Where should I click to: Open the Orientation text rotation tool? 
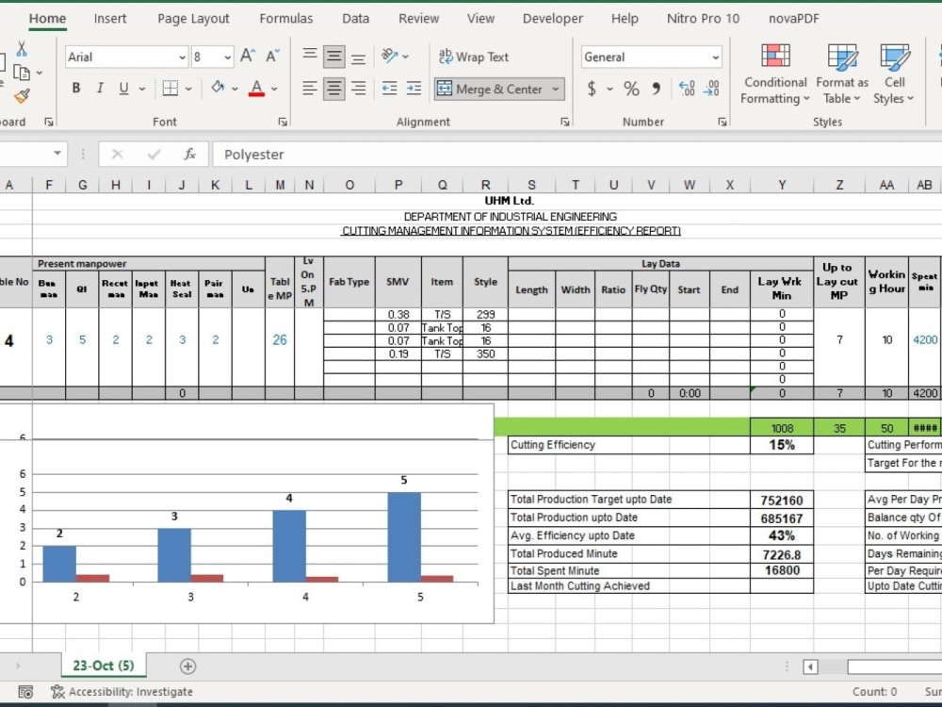coord(389,57)
